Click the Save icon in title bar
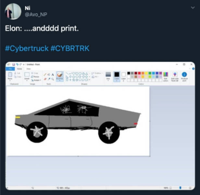 point(14,64)
